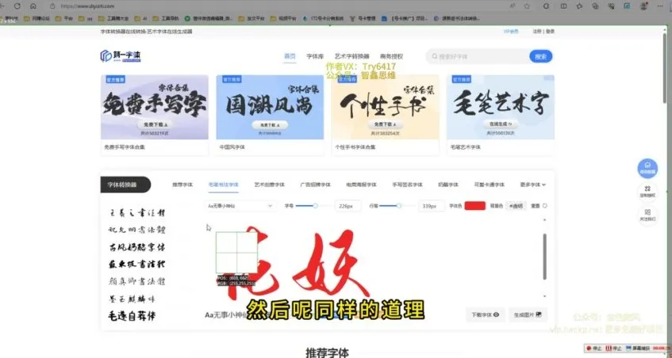Click the 生成图片 button

pos(528,314)
